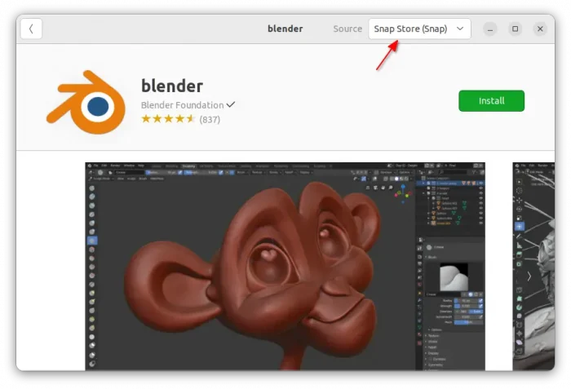
Task: Go back using the header back arrow
Action: [31, 29]
